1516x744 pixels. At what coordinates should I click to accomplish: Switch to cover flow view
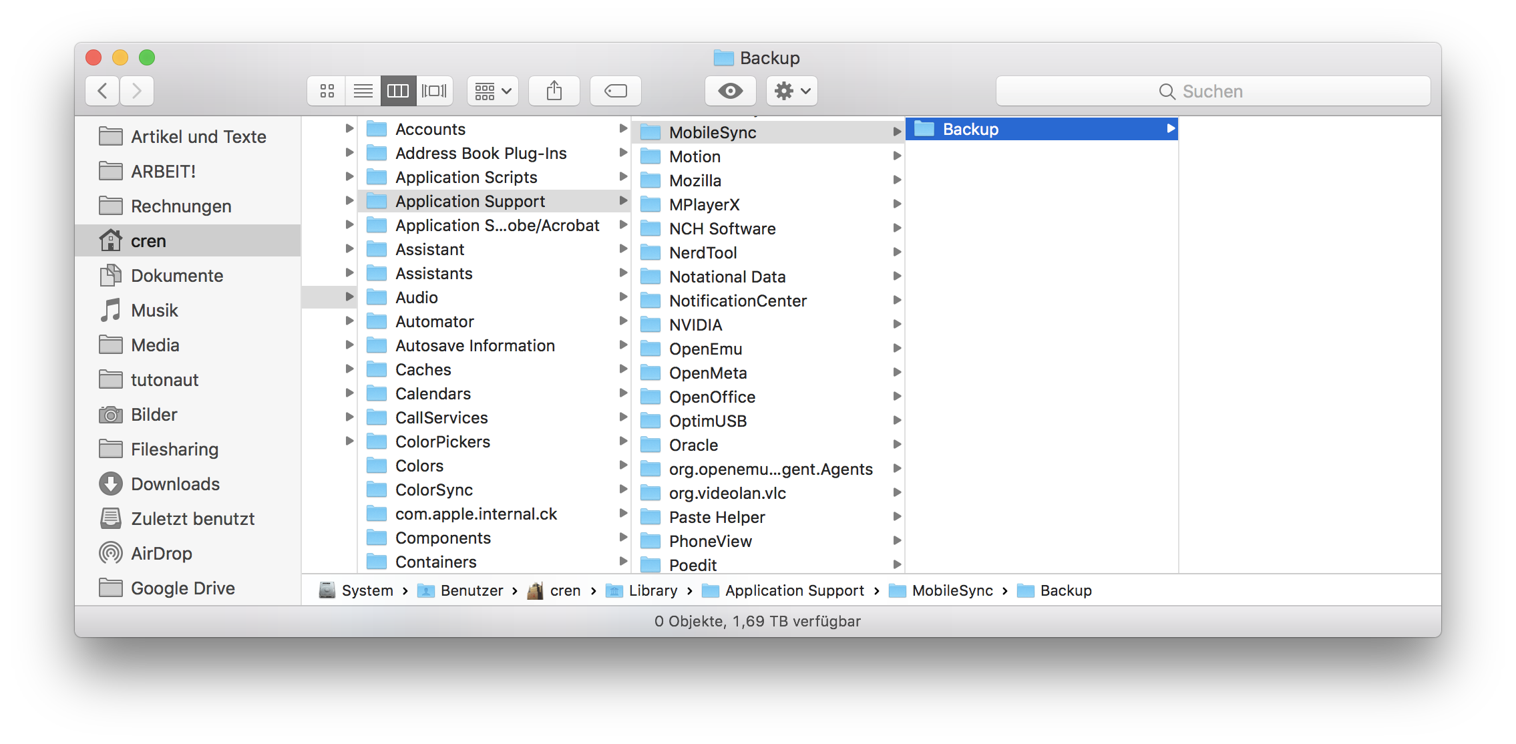pyautogui.click(x=434, y=91)
